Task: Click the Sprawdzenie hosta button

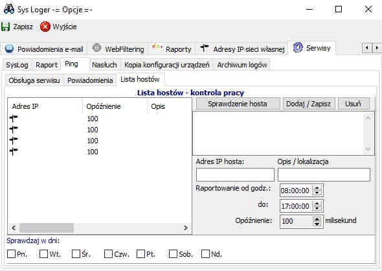Action: (238, 104)
